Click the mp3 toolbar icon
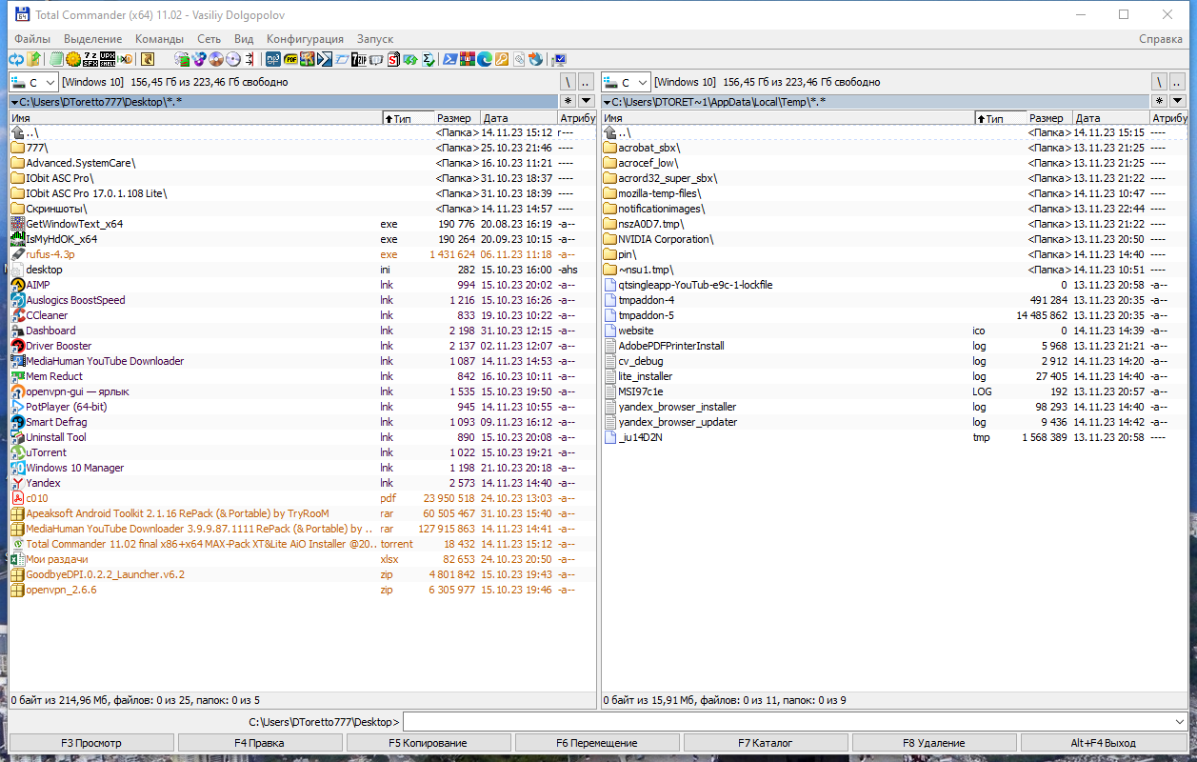The width and height of the screenshot is (1197, 762). [273, 59]
